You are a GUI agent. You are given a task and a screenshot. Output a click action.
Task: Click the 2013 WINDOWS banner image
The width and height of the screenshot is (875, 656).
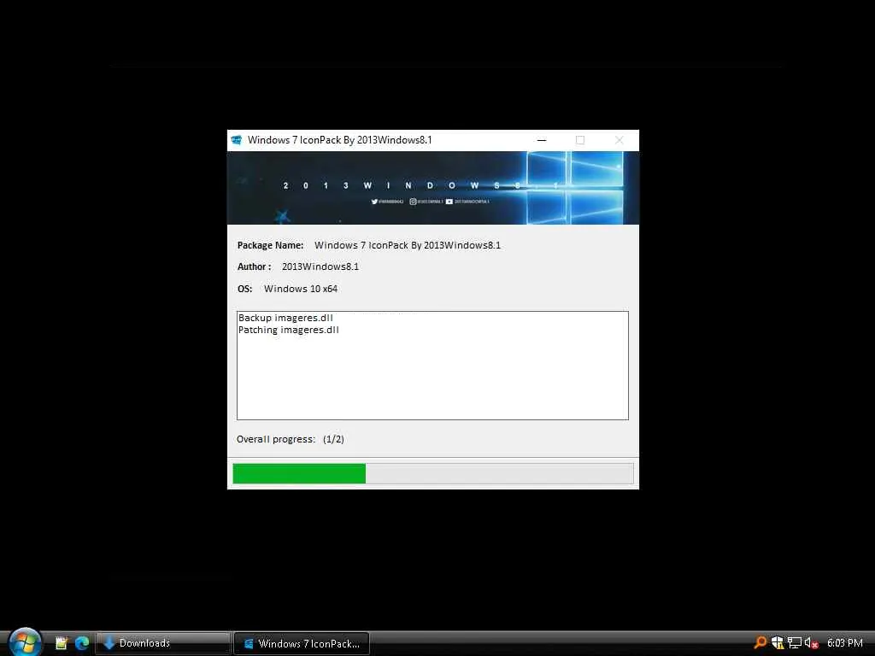433,188
